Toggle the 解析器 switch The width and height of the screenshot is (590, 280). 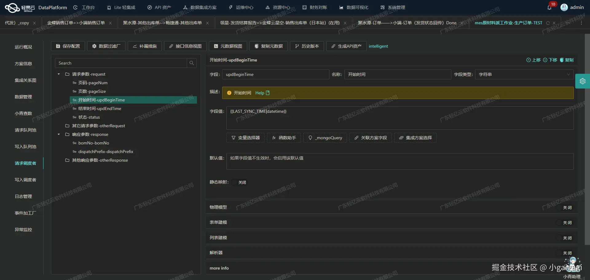pos(565,253)
